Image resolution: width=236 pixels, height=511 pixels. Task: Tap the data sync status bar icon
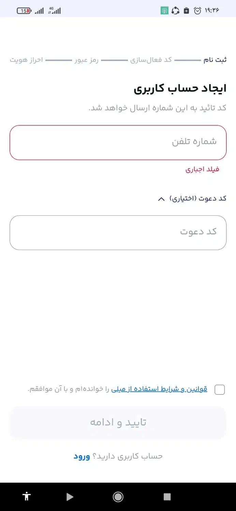pyautogui.click(x=175, y=11)
